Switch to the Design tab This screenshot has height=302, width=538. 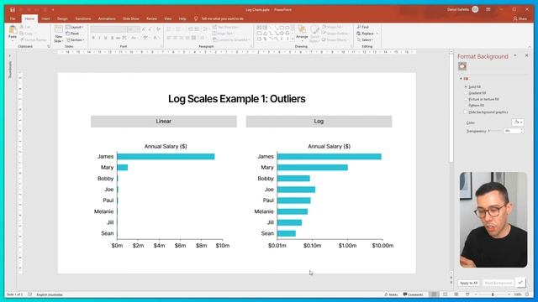click(x=62, y=18)
